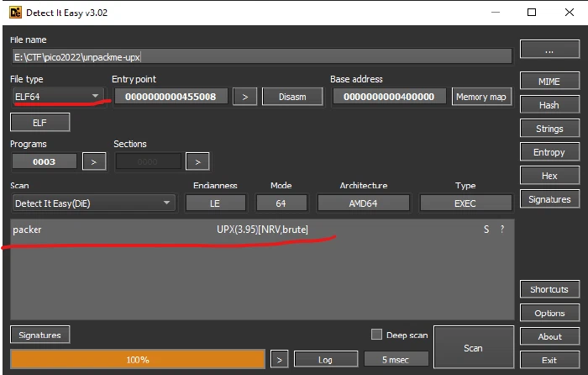Open the Memory map
The width and height of the screenshot is (588, 375).
481,97
